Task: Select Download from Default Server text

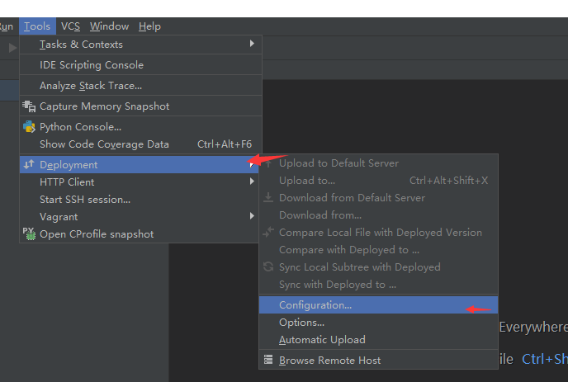Action: [x=352, y=198]
